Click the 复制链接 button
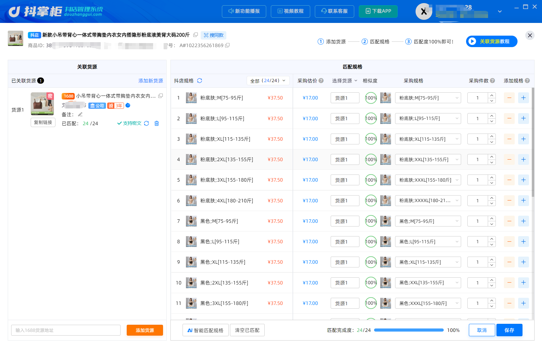The height and width of the screenshot is (348, 542). pyautogui.click(x=43, y=122)
